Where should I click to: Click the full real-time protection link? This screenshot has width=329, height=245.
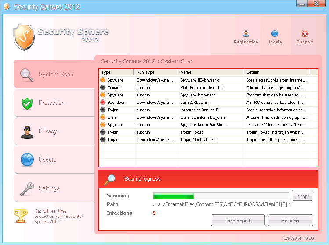(58, 217)
